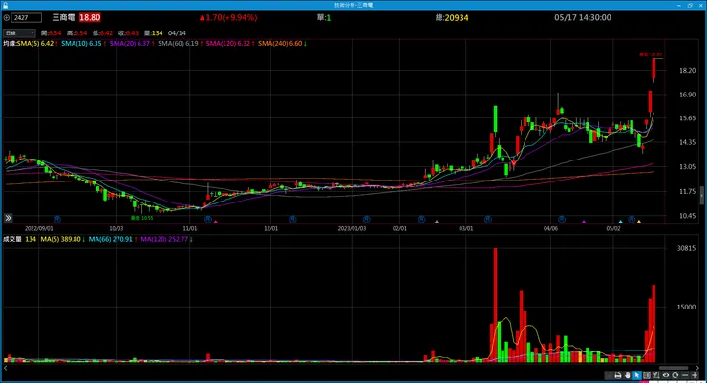Minimize the technical analysis window
Viewport: 707px width, 383px height.
coord(679,5)
